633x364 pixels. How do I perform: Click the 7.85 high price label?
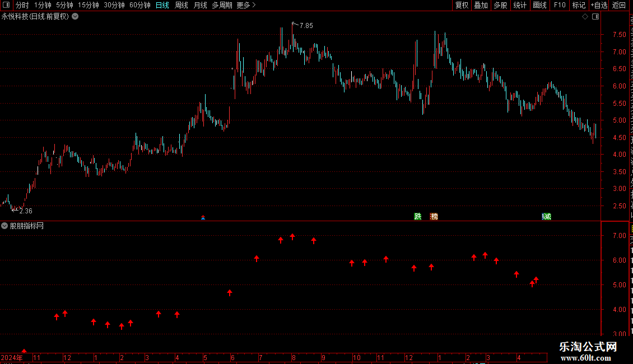306,25
